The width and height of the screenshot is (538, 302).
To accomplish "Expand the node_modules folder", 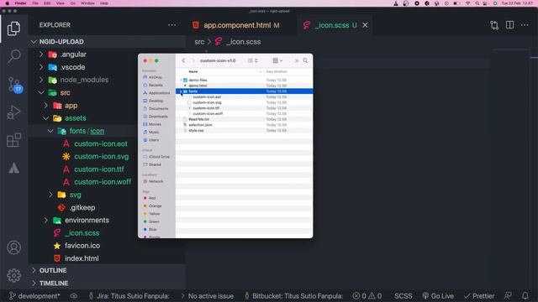I will click(x=41, y=80).
